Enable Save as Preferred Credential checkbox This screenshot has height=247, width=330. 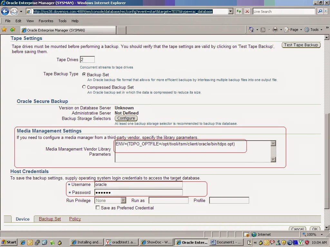coord(98,207)
